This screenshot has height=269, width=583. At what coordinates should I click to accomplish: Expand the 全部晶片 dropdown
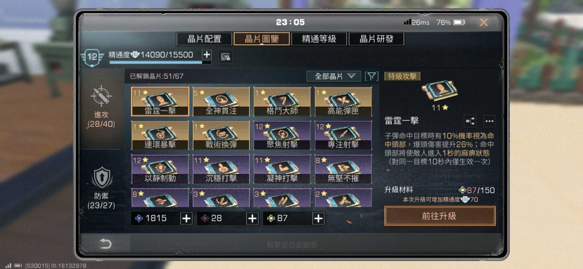click(x=334, y=76)
